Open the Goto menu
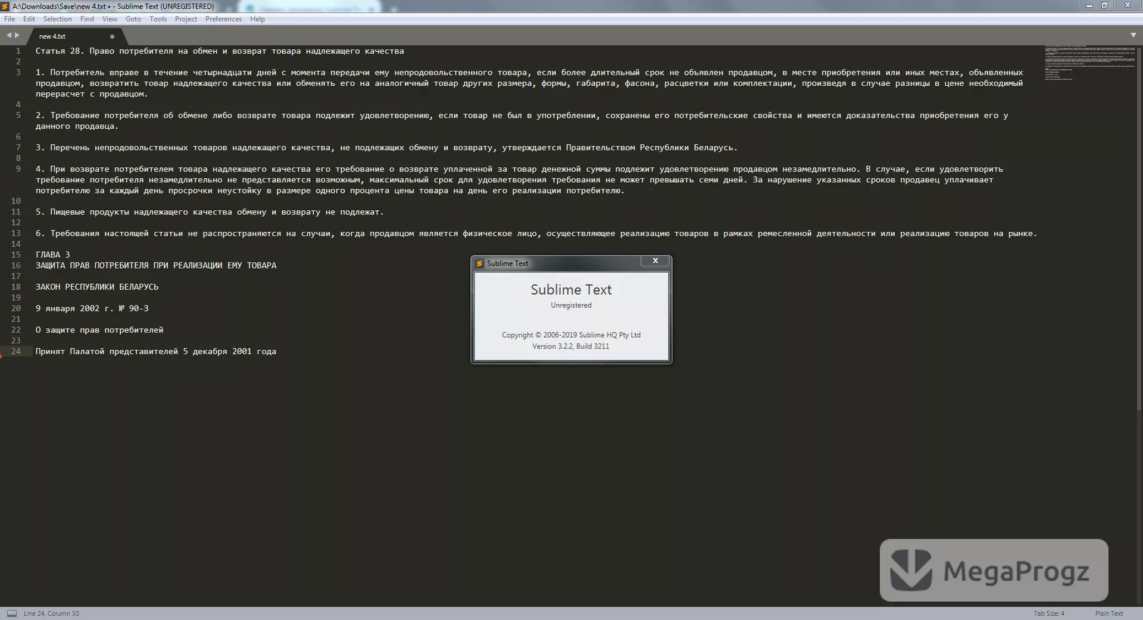This screenshot has height=620, width=1143. [x=133, y=19]
